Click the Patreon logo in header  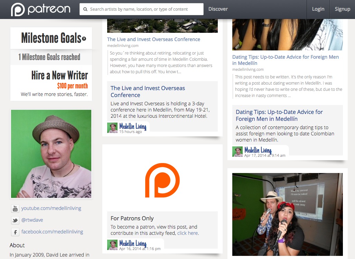[x=41, y=9]
